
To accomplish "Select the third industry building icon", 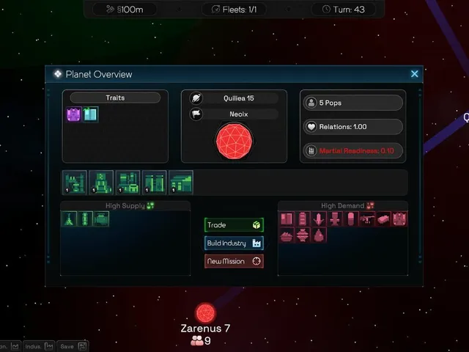I will (x=128, y=183).
